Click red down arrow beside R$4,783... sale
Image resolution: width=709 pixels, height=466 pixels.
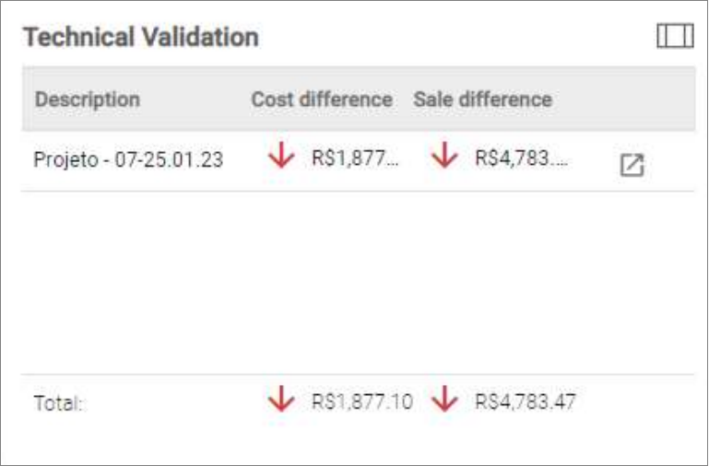(445, 155)
